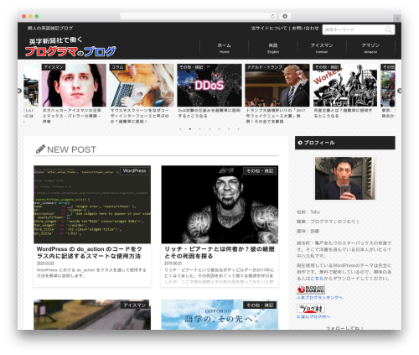Viewport: 419px width, 355px height.
Task: Click the profile selfie photo in the sidebar
Action: click(x=345, y=178)
